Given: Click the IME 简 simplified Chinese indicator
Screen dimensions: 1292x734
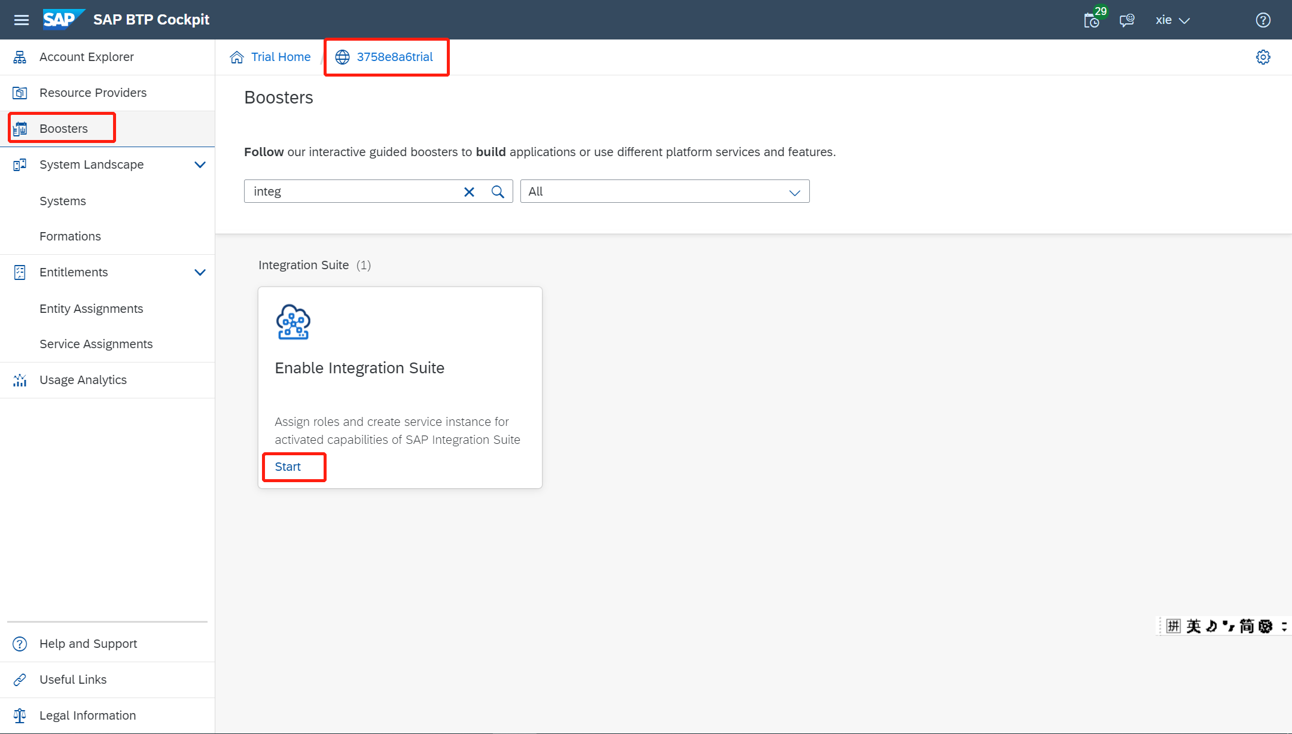Looking at the screenshot, I should coord(1247,626).
